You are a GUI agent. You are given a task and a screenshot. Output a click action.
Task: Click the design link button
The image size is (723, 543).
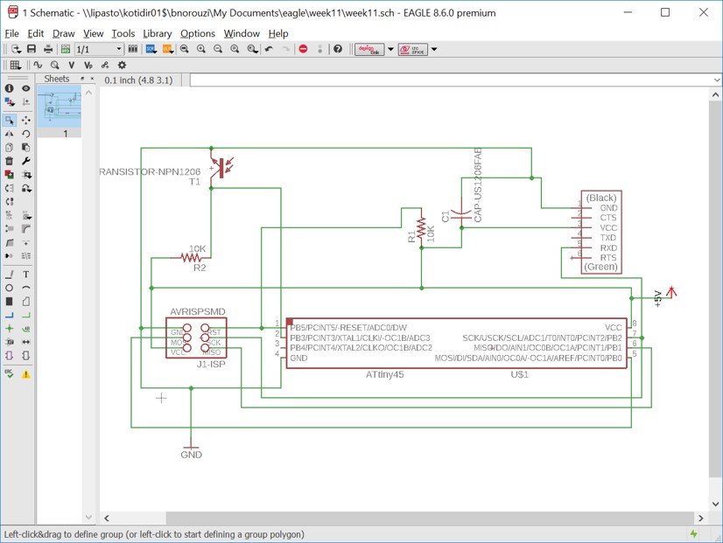369,49
